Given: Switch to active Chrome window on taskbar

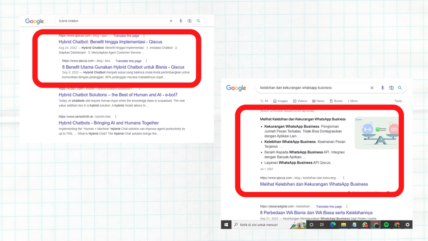Looking at the screenshot, I should tap(376, 224).
